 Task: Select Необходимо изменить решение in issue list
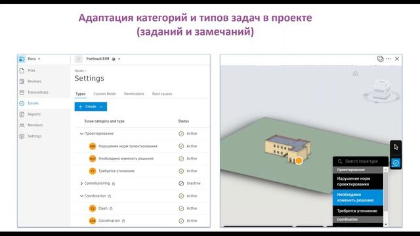coord(358,197)
